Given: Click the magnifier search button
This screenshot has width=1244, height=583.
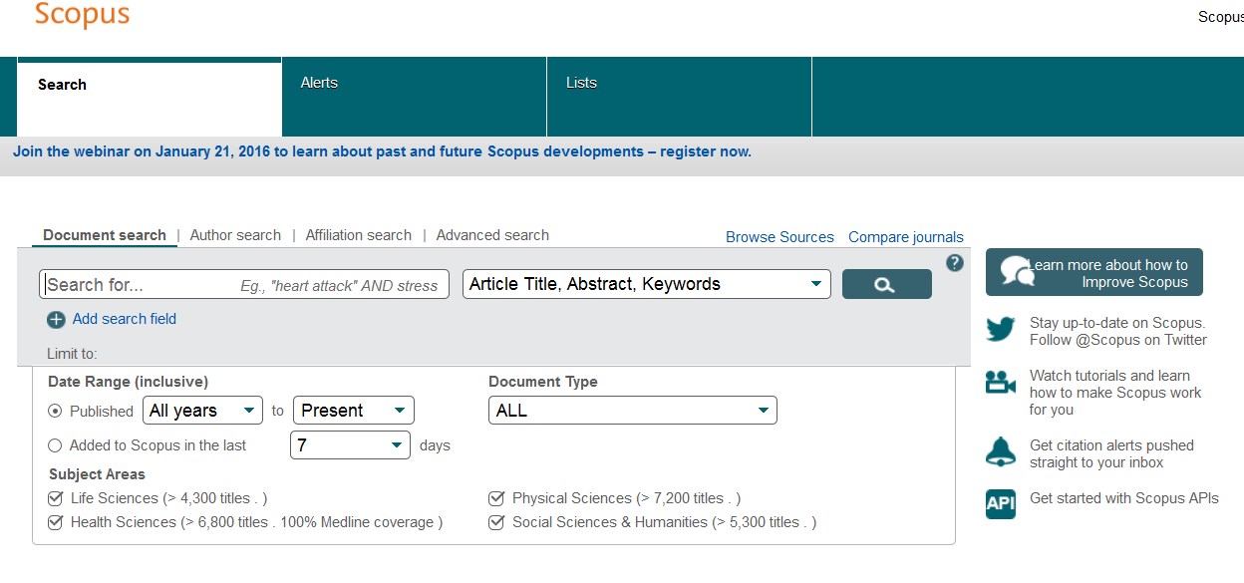Looking at the screenshot, I should pyautogui.click(x=886, y=284).
